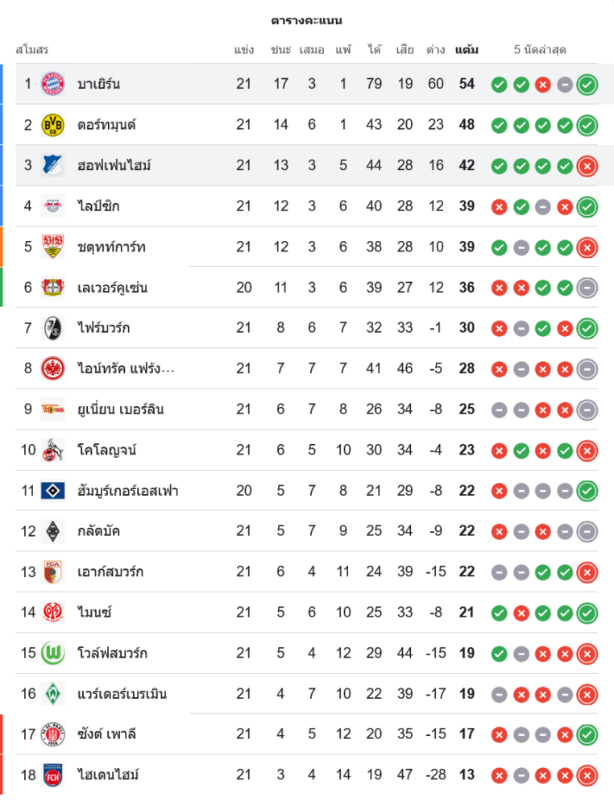The height and width of the screenshot is (806, 614).
Task: Click the Bayern Munich club logo
Action: [x=52, y=84]
